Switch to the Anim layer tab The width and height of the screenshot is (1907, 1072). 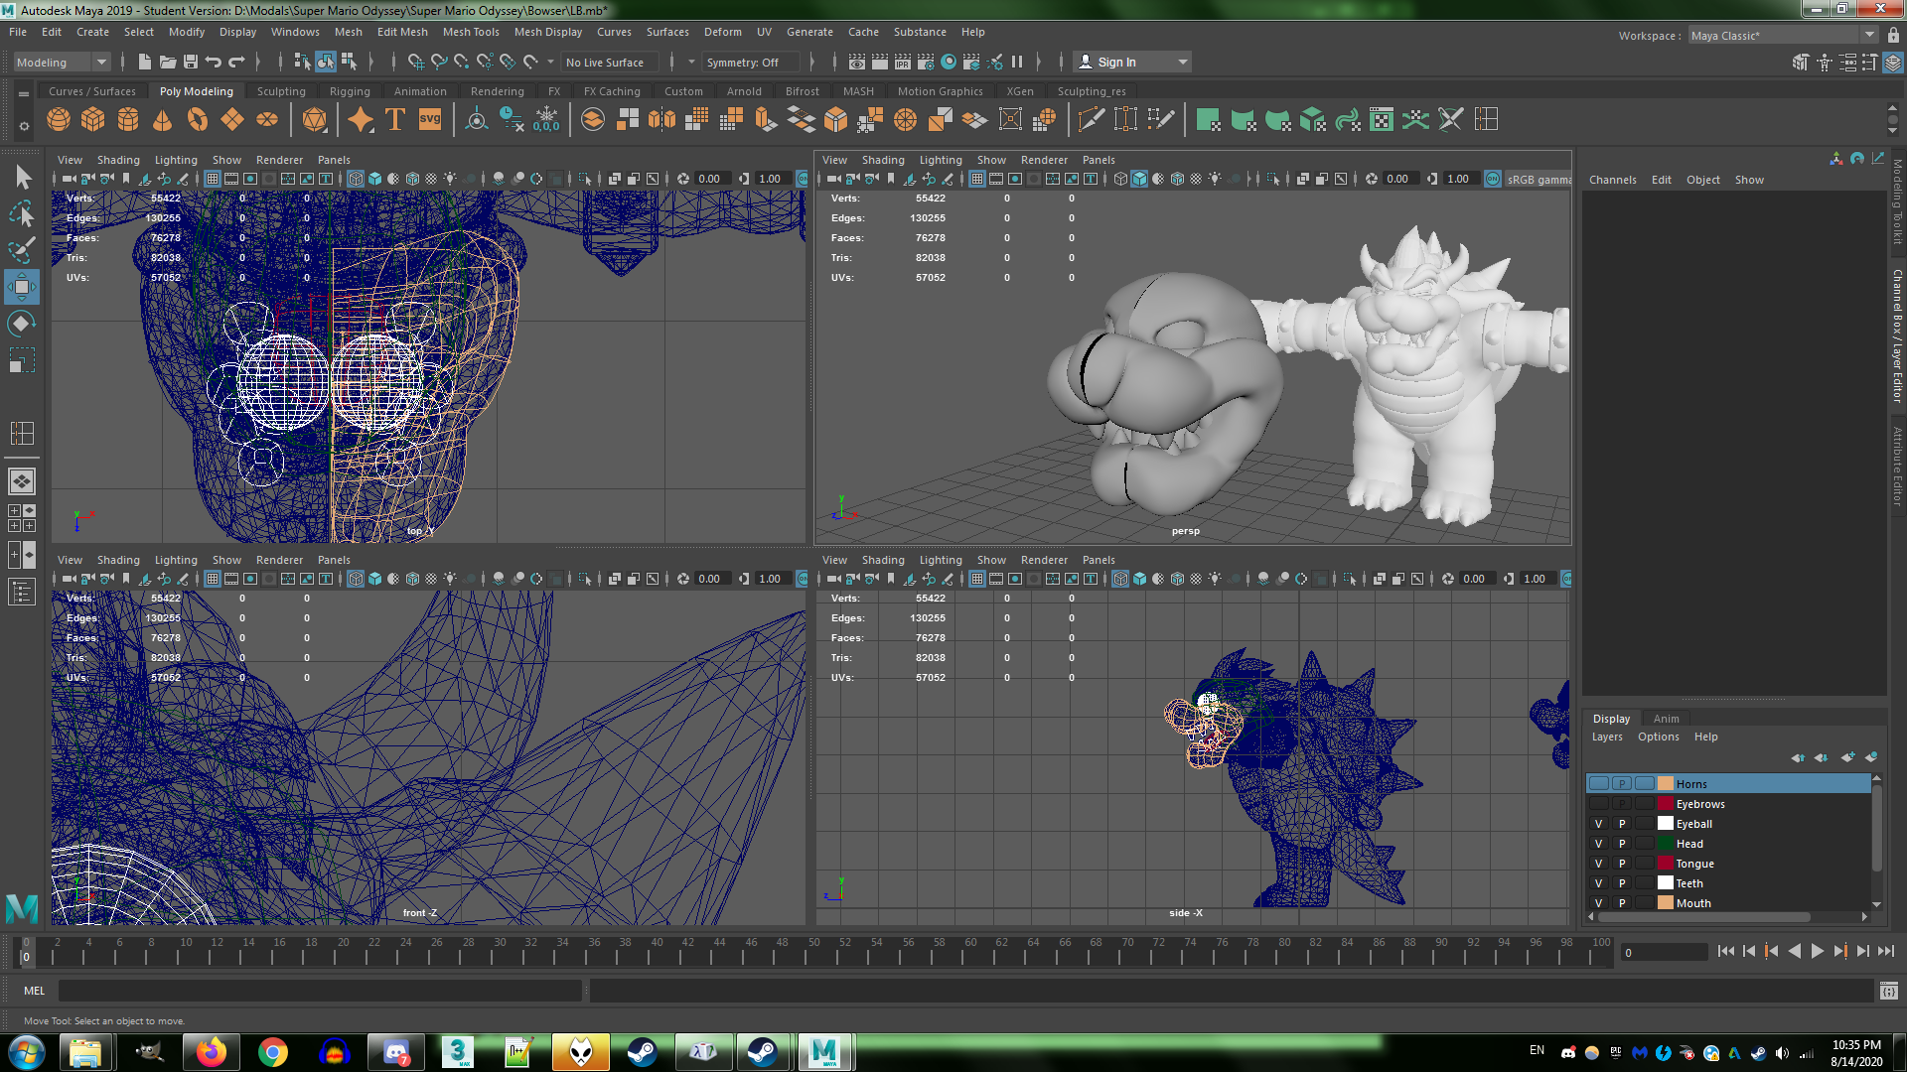(1666, 719)
